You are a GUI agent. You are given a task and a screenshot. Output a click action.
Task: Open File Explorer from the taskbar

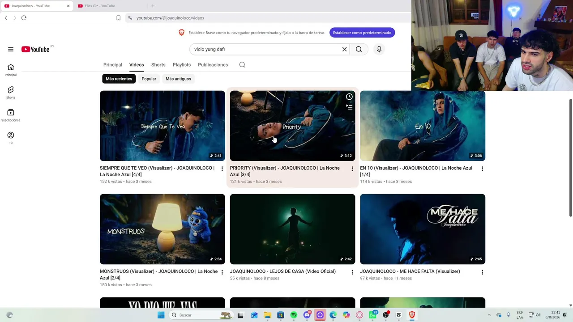267,315
